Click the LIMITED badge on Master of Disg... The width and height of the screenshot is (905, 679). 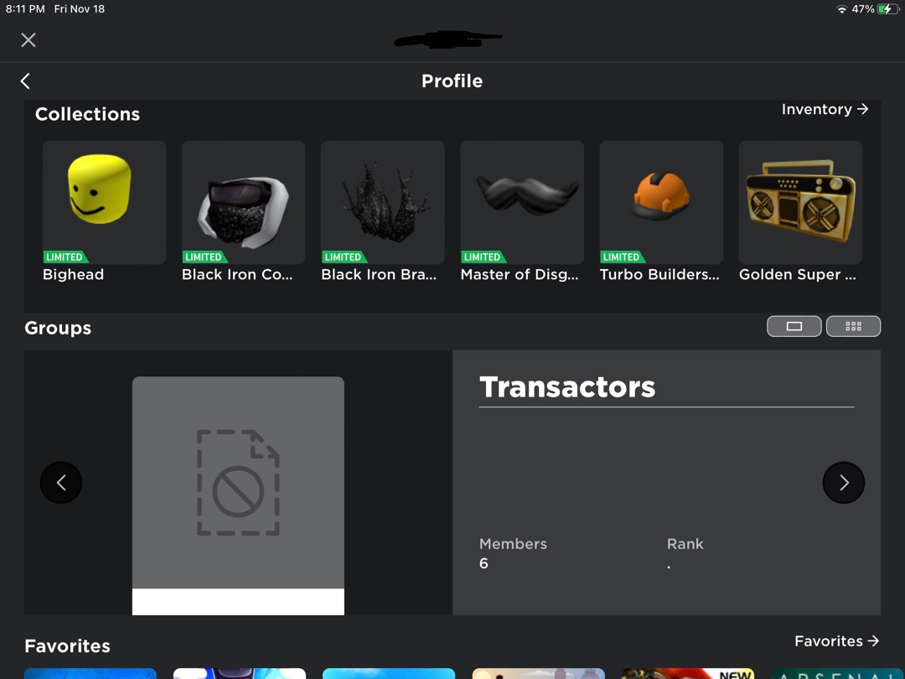click(x=484, y=257)
